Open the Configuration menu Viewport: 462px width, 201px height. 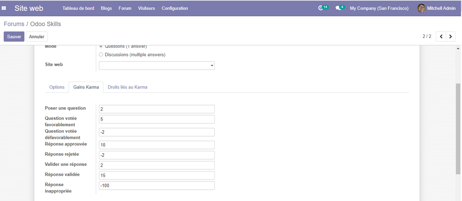pos(175,8)
